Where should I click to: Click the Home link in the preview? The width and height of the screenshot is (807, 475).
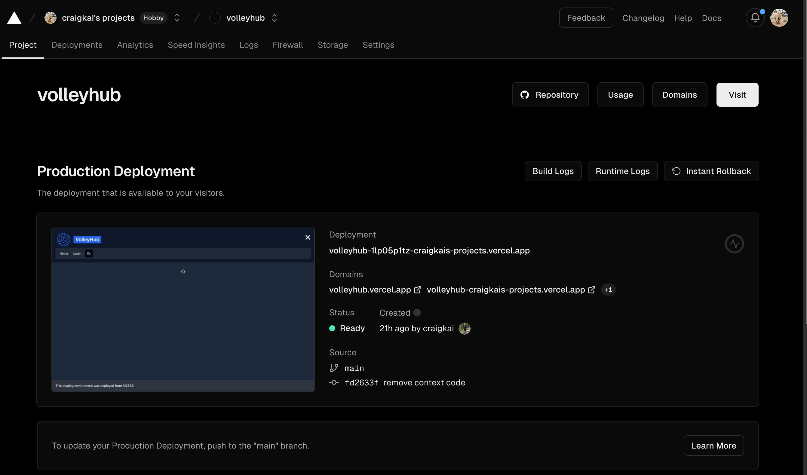(64, 254)
